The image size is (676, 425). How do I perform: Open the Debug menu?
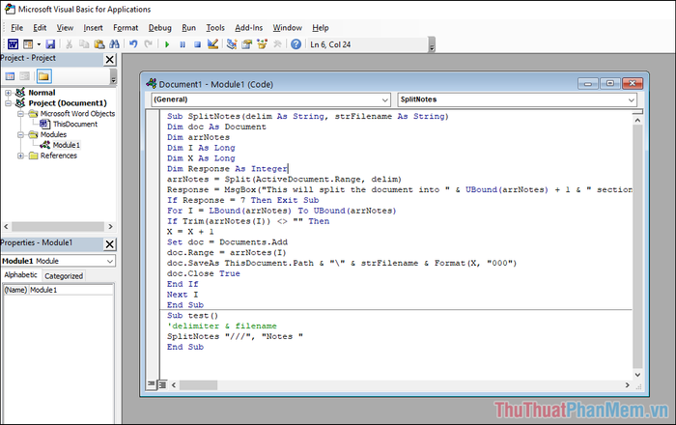160,28
